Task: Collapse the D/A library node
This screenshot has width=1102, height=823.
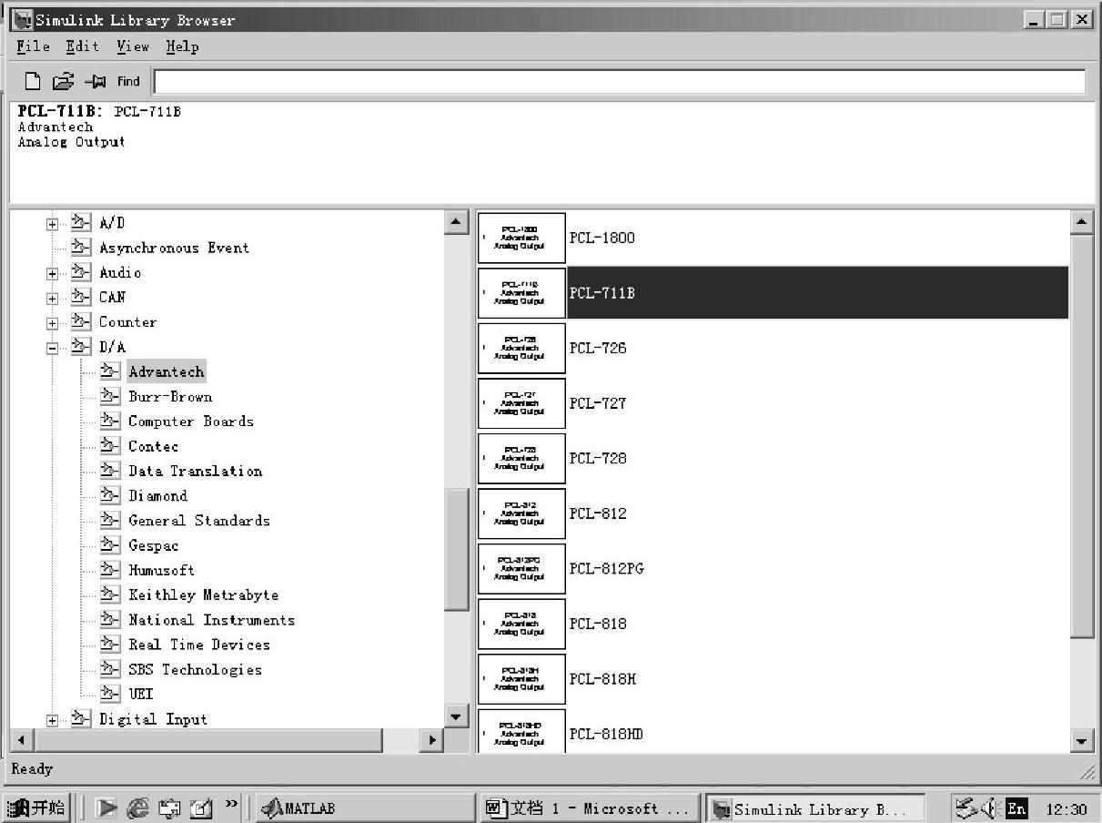Action: tap(53, 348)
